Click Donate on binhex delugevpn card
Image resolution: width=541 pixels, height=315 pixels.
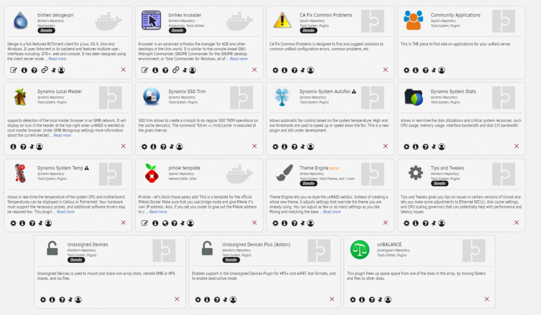click(46, 30)
